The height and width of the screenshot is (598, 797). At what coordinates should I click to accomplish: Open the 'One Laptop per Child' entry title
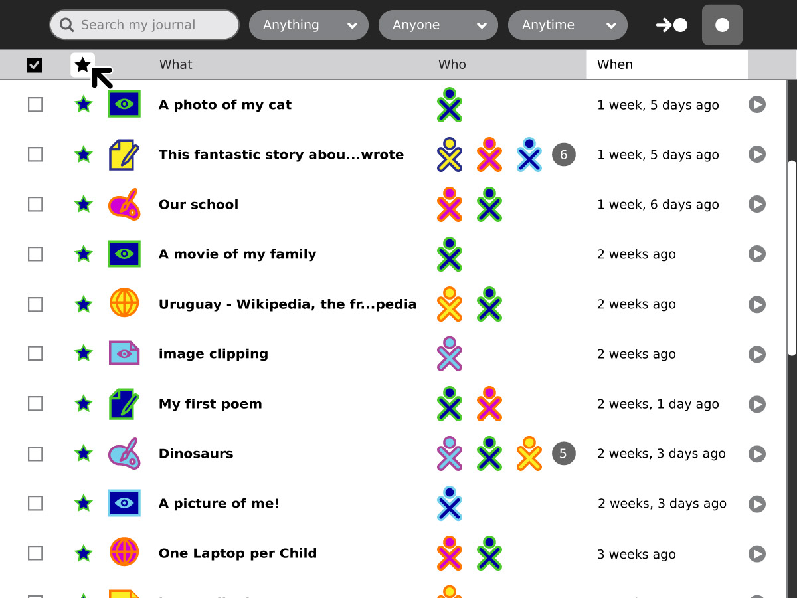pyautogui.click(x=237, y=553)
